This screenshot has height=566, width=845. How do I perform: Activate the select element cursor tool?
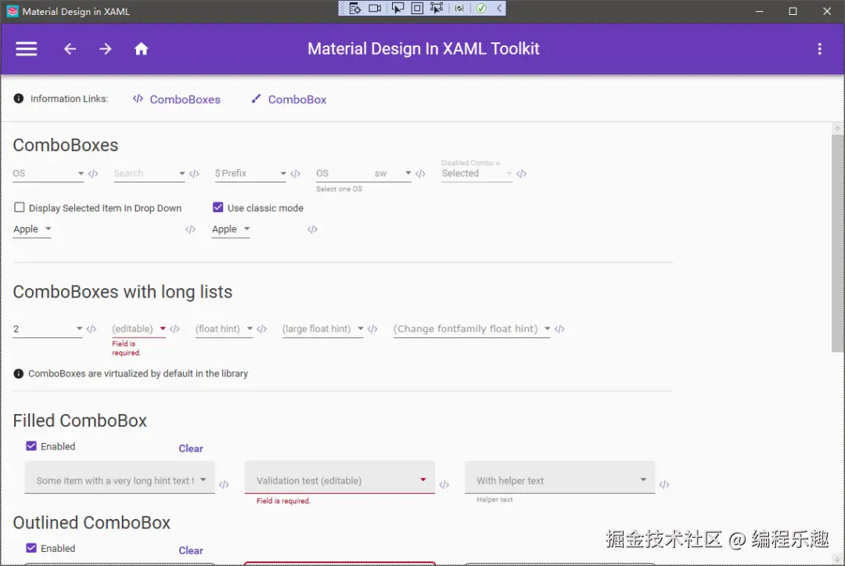point(397,8)
